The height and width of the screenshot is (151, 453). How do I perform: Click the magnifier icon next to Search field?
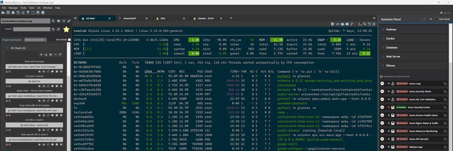pos(53,29)
